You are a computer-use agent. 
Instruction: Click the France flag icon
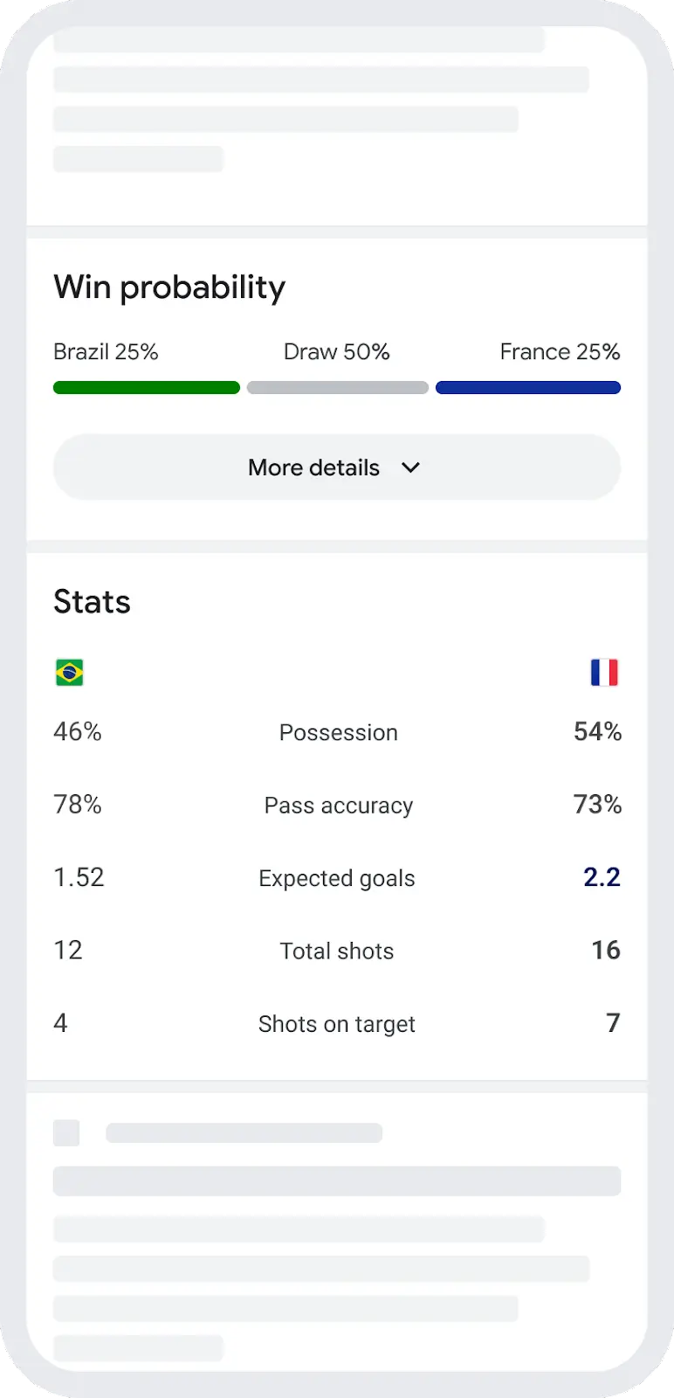point(604,673)
